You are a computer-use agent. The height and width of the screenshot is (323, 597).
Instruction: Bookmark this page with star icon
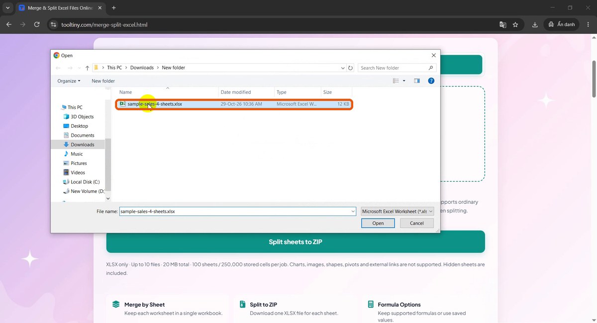click(x=515, y=24)
